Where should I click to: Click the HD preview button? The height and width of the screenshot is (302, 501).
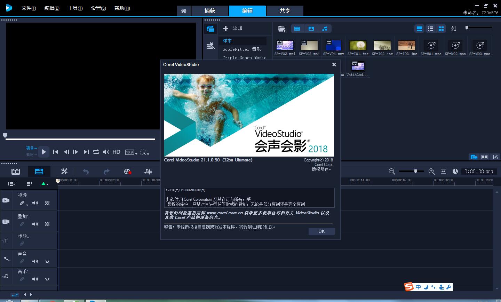(x=116, y=152)
